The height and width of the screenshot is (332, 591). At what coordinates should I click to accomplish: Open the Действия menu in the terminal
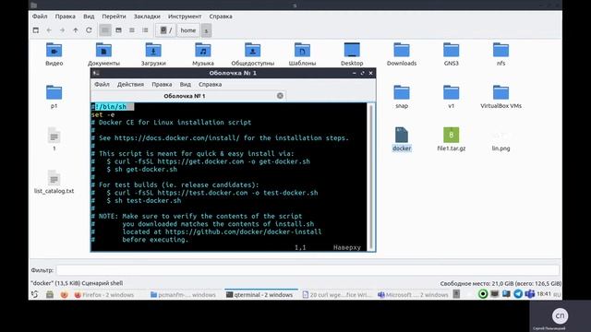pos(130,84)
